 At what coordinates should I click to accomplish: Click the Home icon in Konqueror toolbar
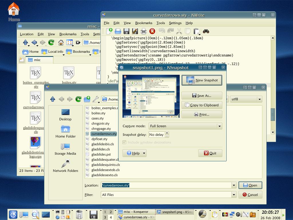click(61, 42)
